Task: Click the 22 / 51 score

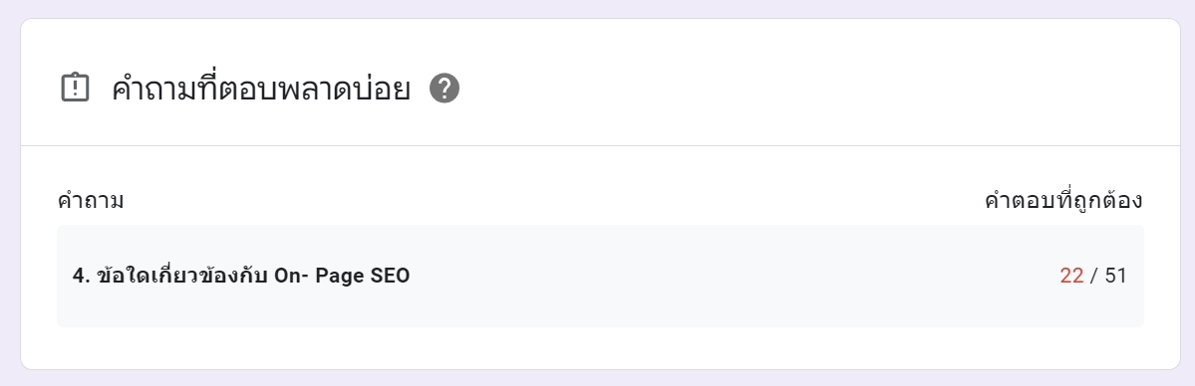Action: click(1093, 276)
